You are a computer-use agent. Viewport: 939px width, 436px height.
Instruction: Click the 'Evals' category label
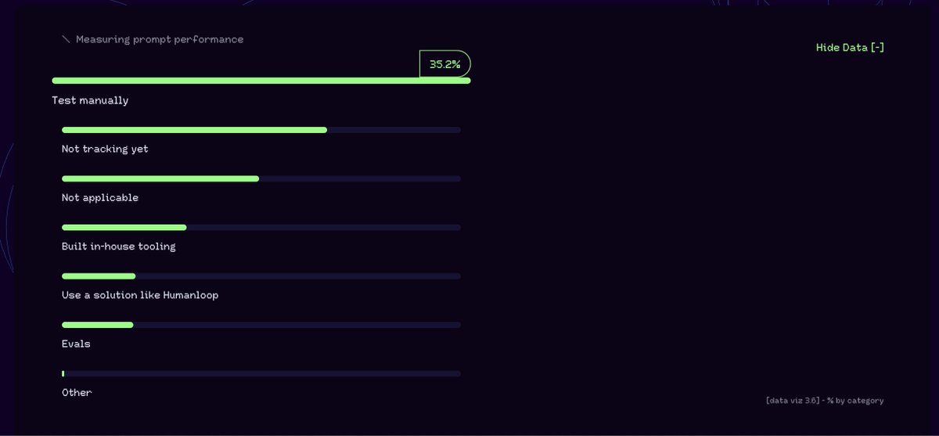point(76,344)
